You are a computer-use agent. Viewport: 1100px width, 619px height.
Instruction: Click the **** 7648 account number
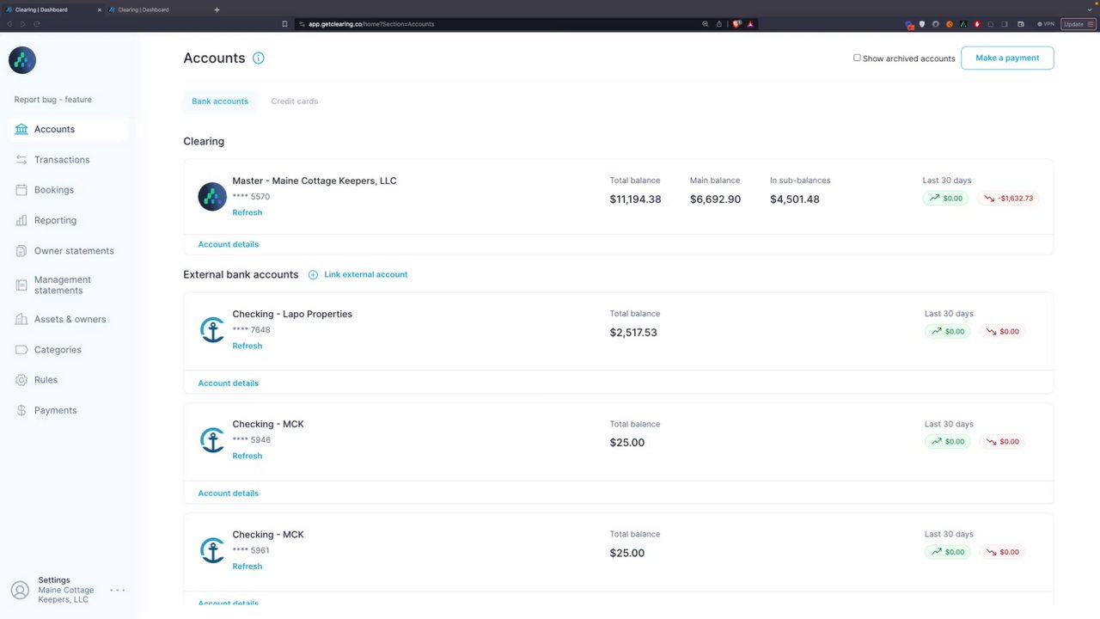pyautogui.click(x=251, y=330)
